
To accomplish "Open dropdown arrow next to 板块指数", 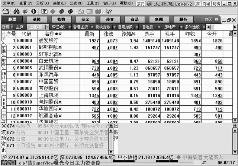I will click(114, 27).
